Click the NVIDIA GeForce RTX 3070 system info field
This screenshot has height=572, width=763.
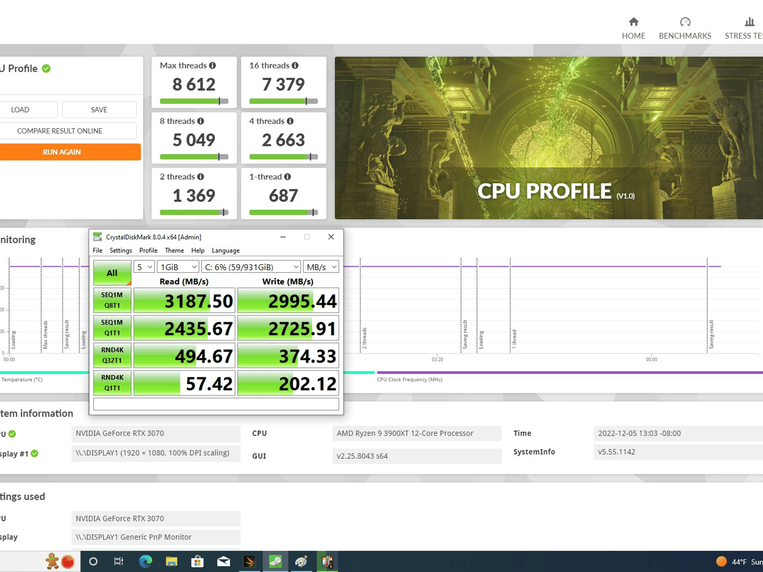click(156, 433)
